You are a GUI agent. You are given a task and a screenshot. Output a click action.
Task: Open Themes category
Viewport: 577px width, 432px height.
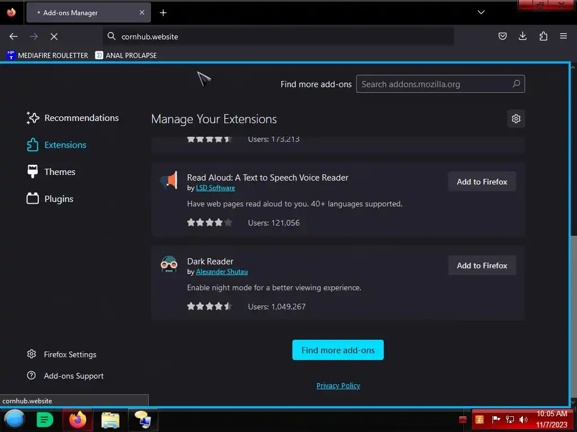point(51,172)
